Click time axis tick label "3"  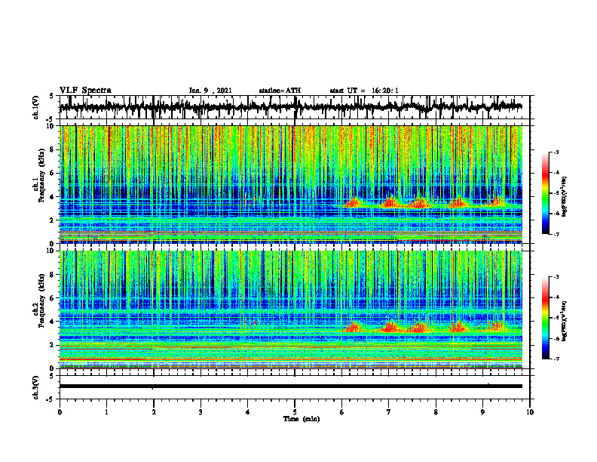(201, 412)
